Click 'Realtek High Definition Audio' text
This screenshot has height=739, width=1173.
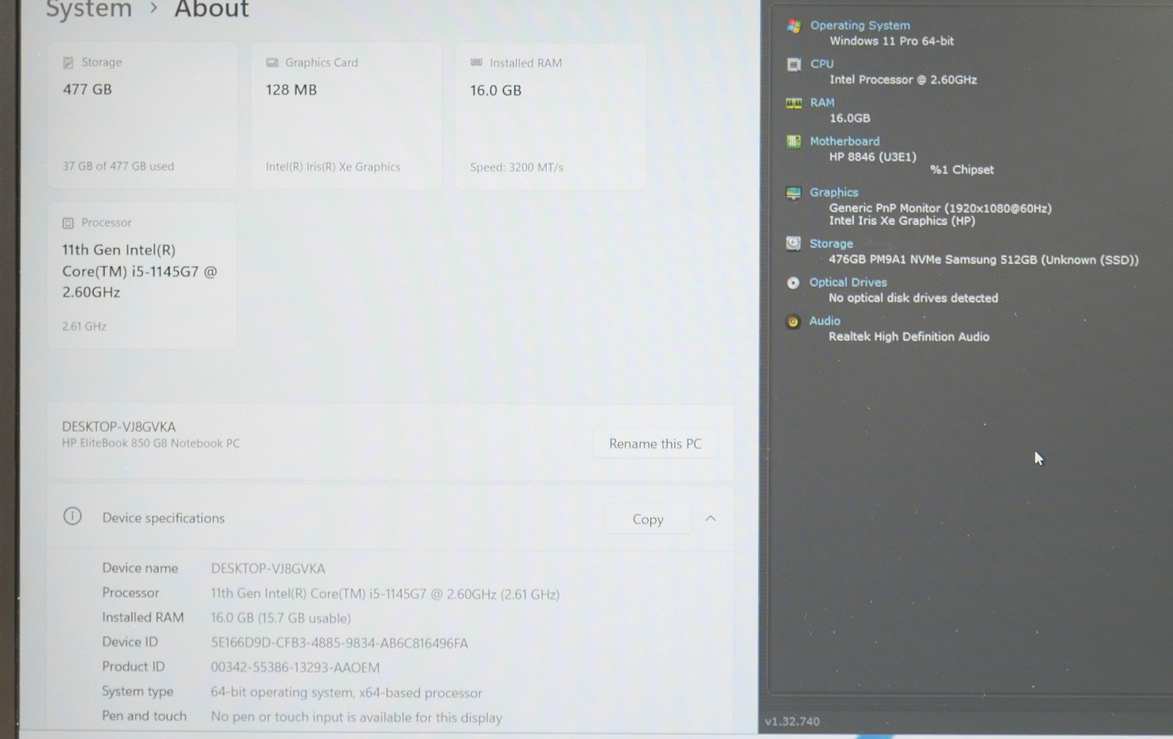[x=909, y=337]
